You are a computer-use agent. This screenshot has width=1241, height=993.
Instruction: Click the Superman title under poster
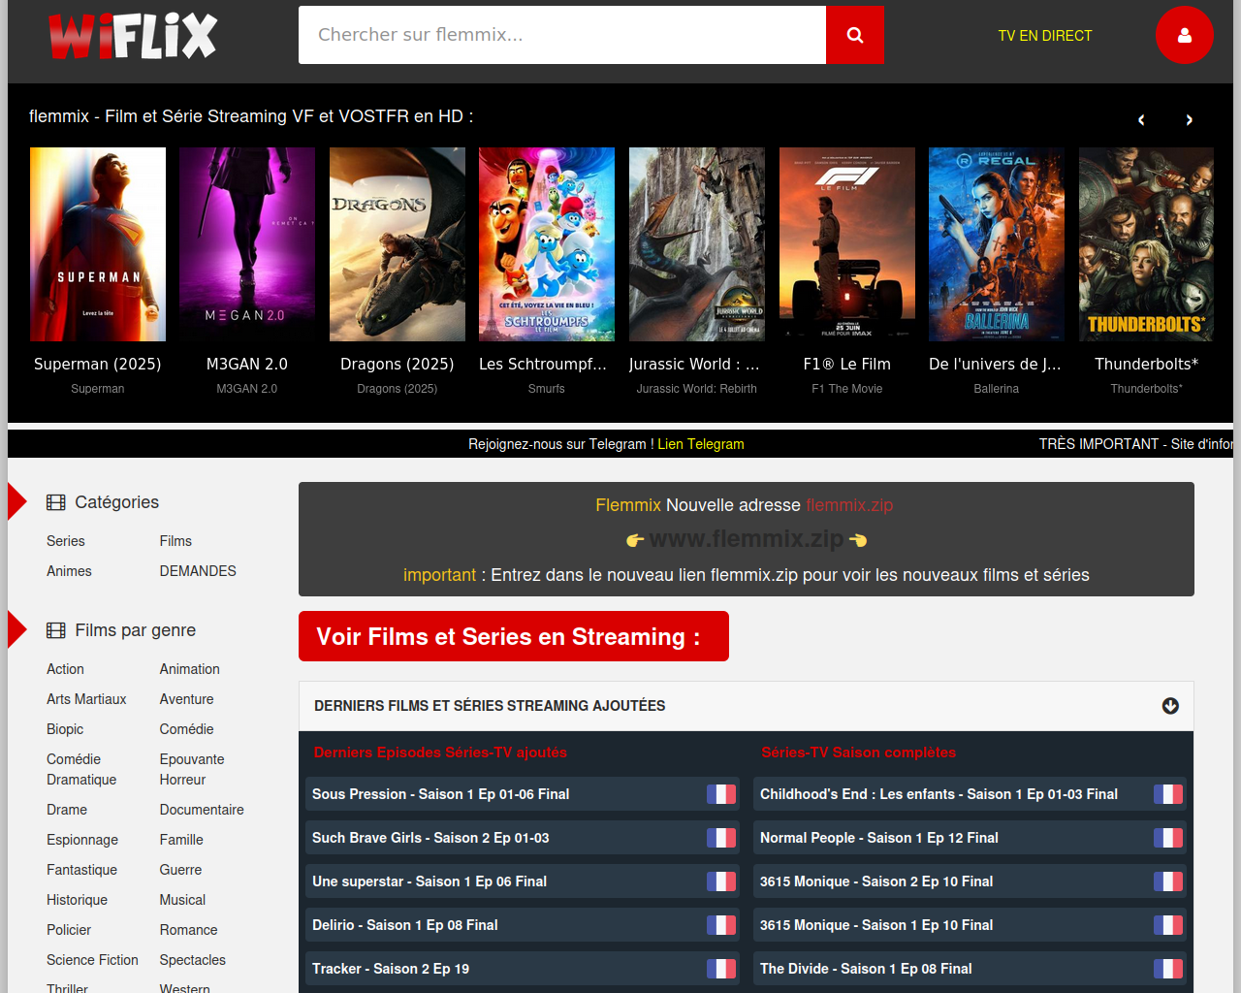click(98, 365)
